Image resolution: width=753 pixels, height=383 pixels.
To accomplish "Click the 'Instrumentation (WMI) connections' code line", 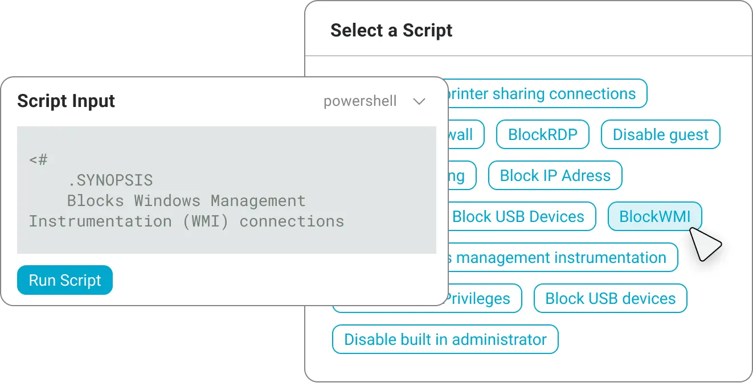I will click(186, 221).
